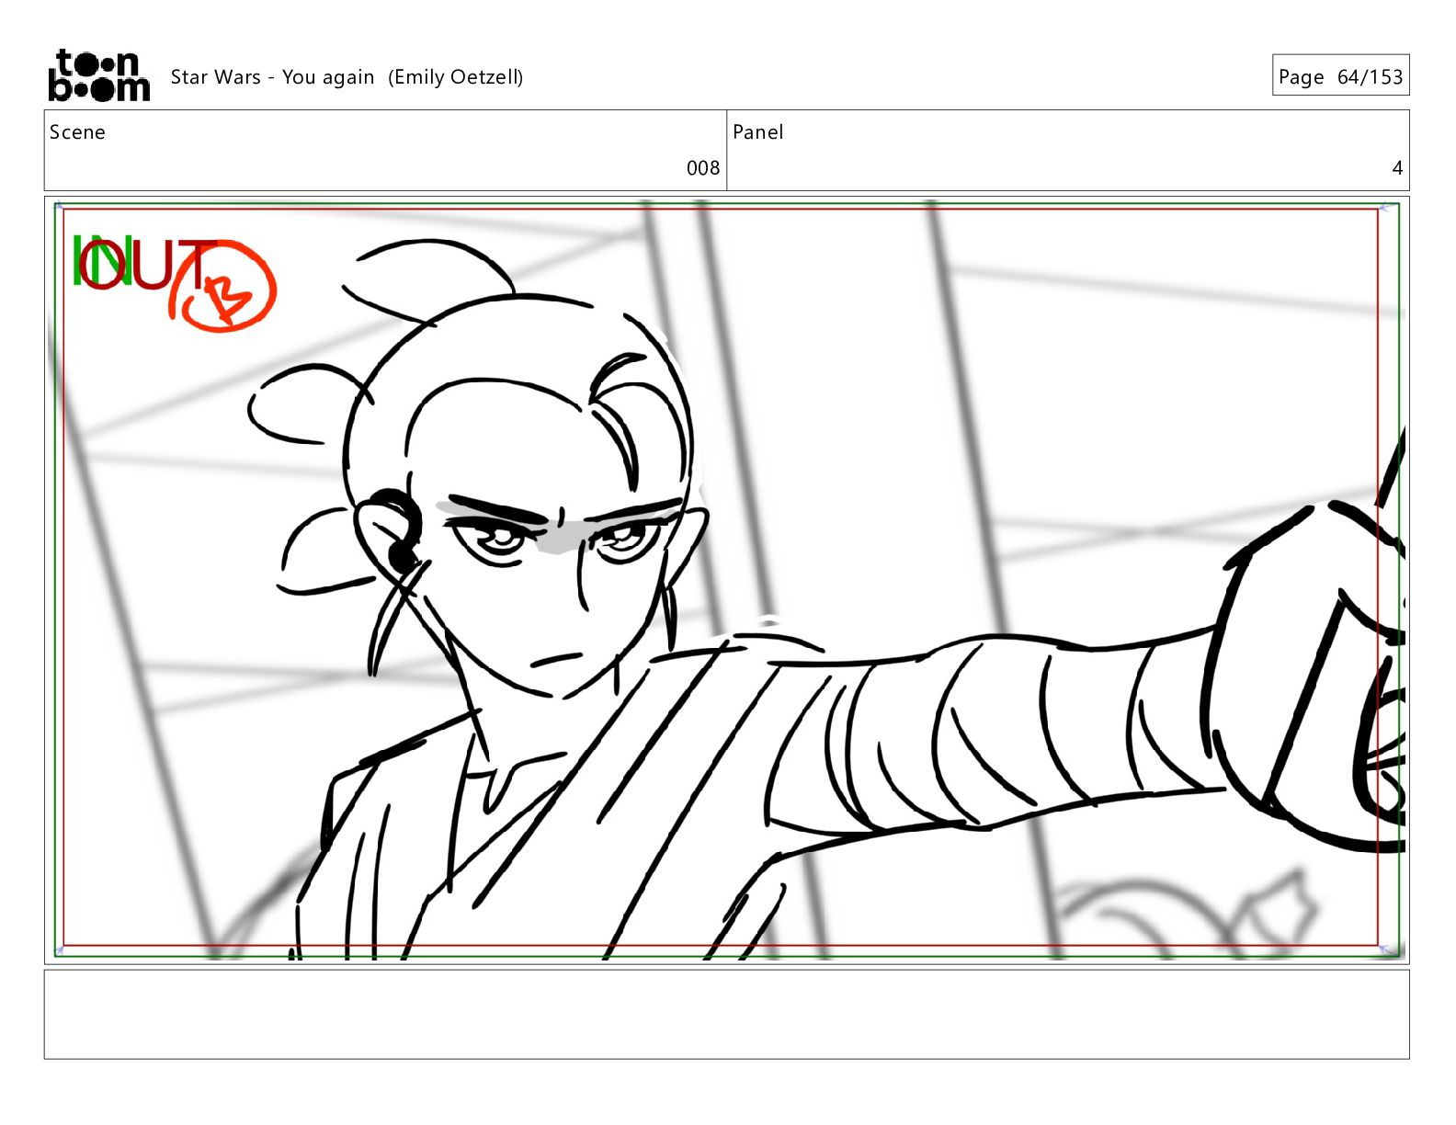Screen dimensions: 1456x1125
Task: Click the 'Scene' label
Action: point(77,132)
